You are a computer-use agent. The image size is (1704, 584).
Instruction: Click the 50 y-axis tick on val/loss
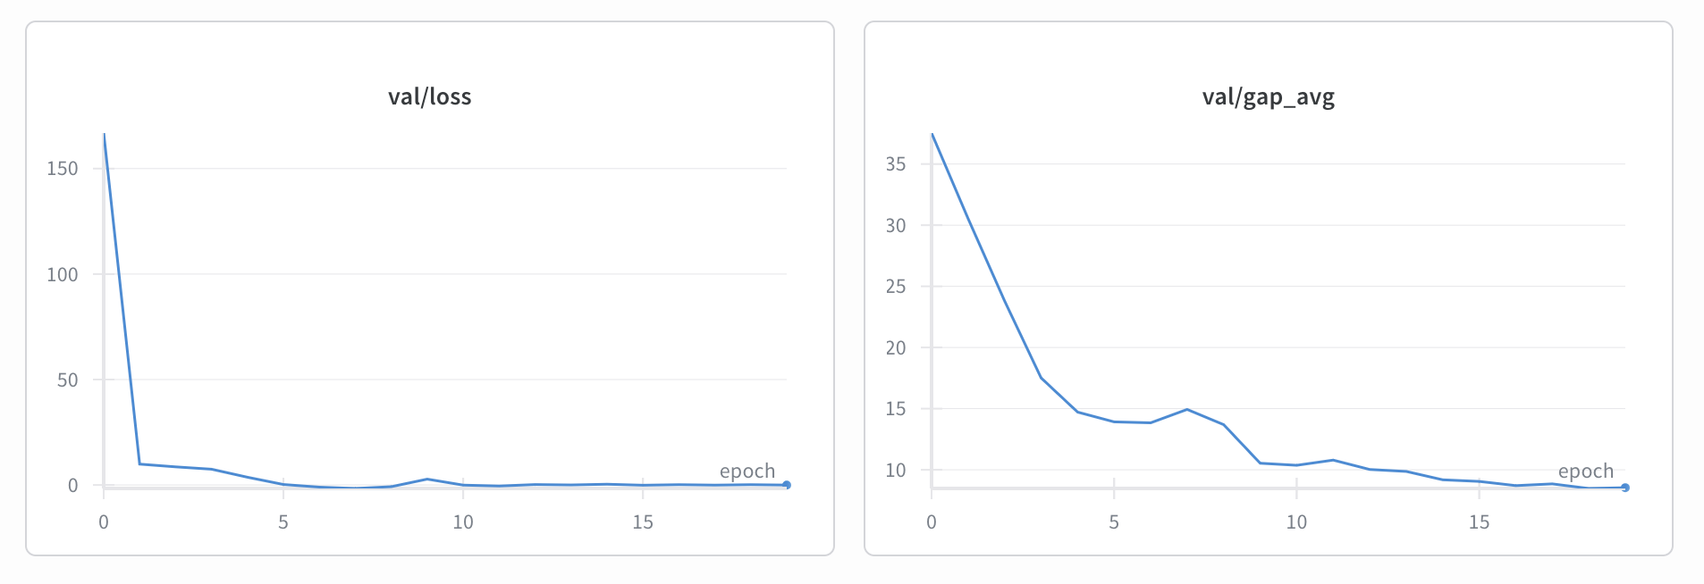(67, 380)
